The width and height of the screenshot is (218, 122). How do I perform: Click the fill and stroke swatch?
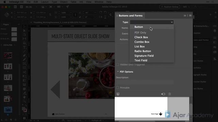[25, 109]
